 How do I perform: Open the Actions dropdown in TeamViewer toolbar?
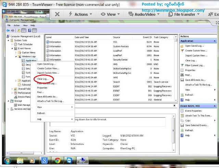click(x=81, y=14)
